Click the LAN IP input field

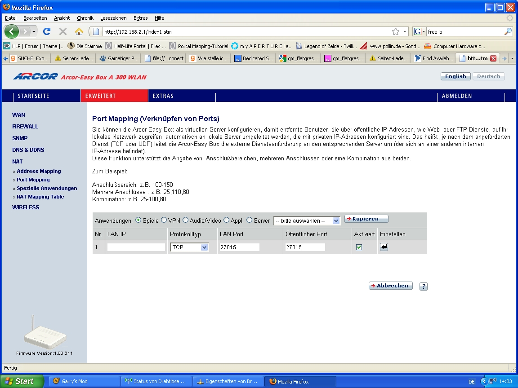(x=136, y=247)
